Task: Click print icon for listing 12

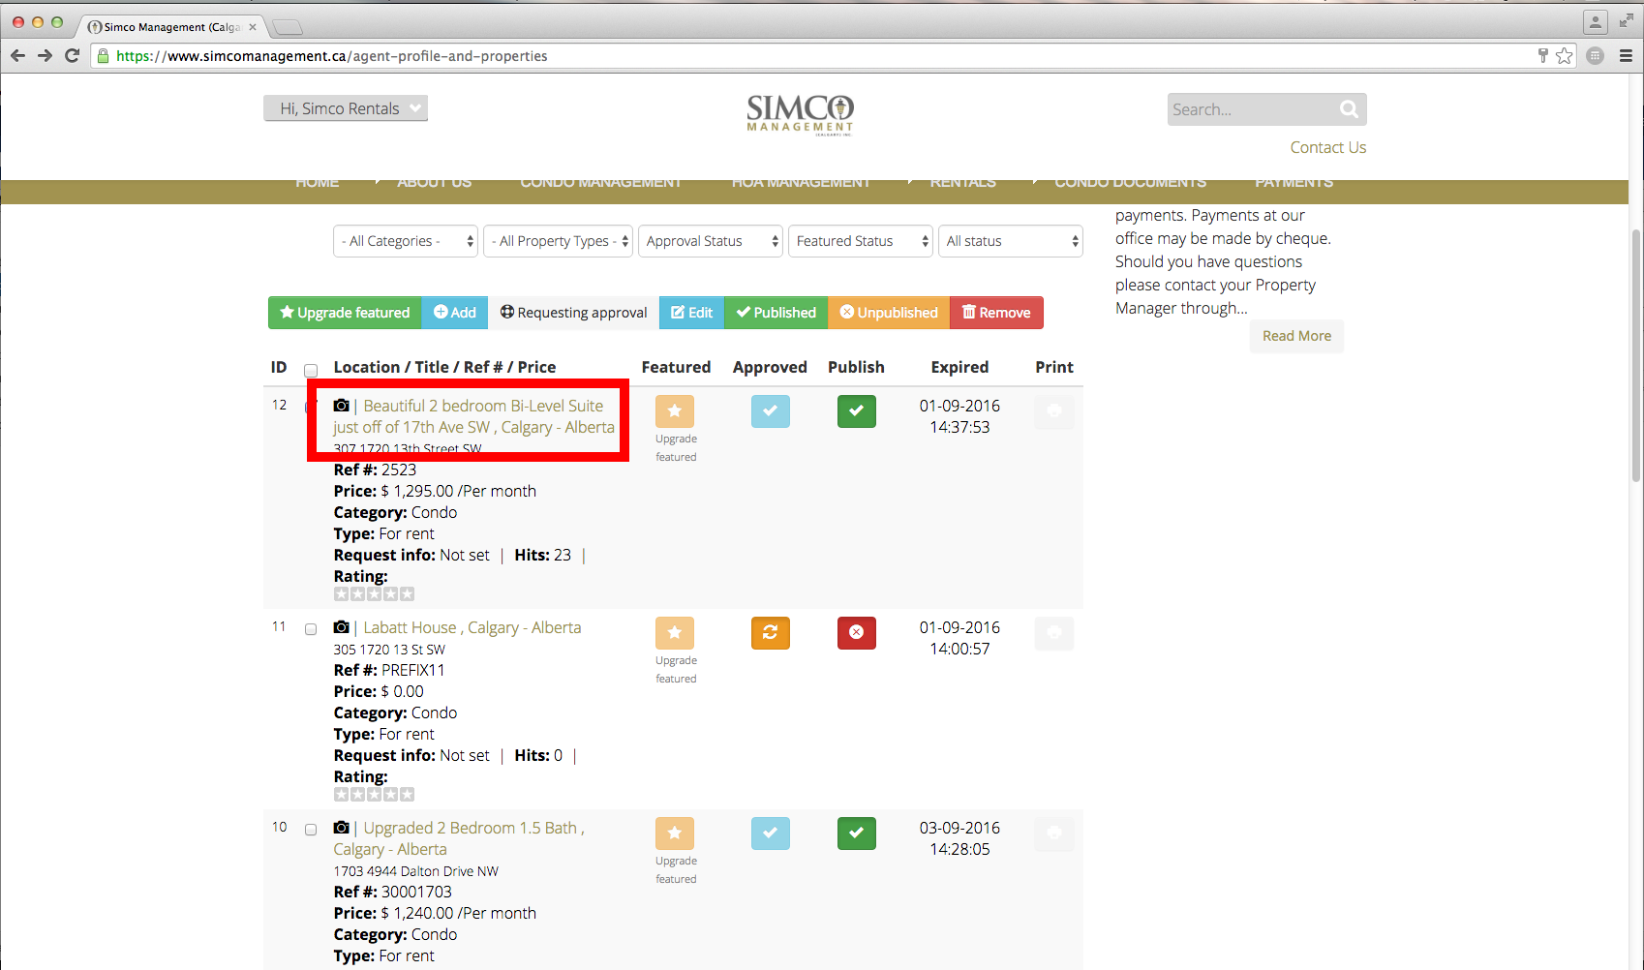Action: point(1054,411)
